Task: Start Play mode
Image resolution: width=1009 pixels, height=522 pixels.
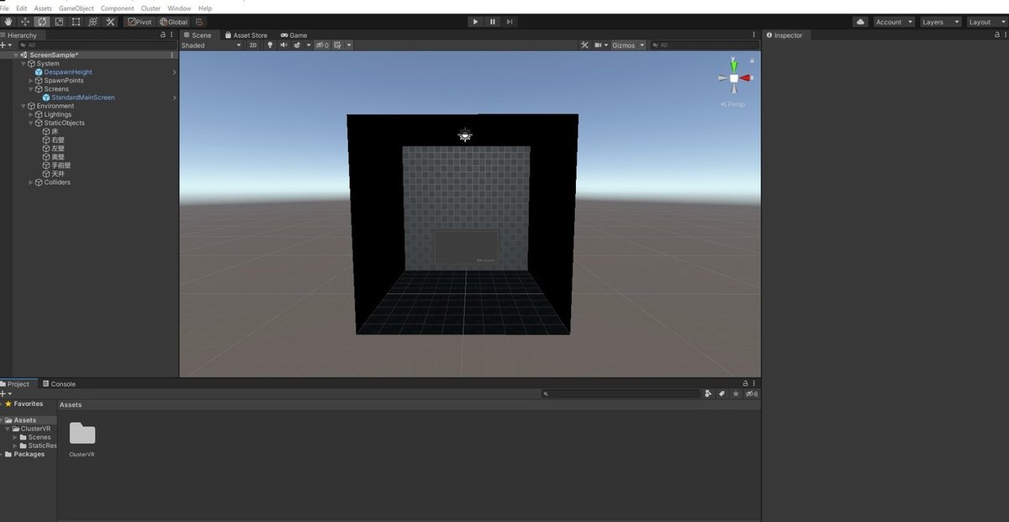Action: pyautogui.click(x=475, y=22)
